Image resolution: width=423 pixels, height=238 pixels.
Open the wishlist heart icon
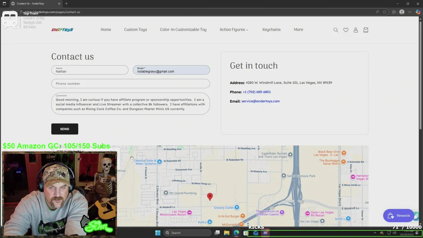pyautogui.click(x=346, y=30)
